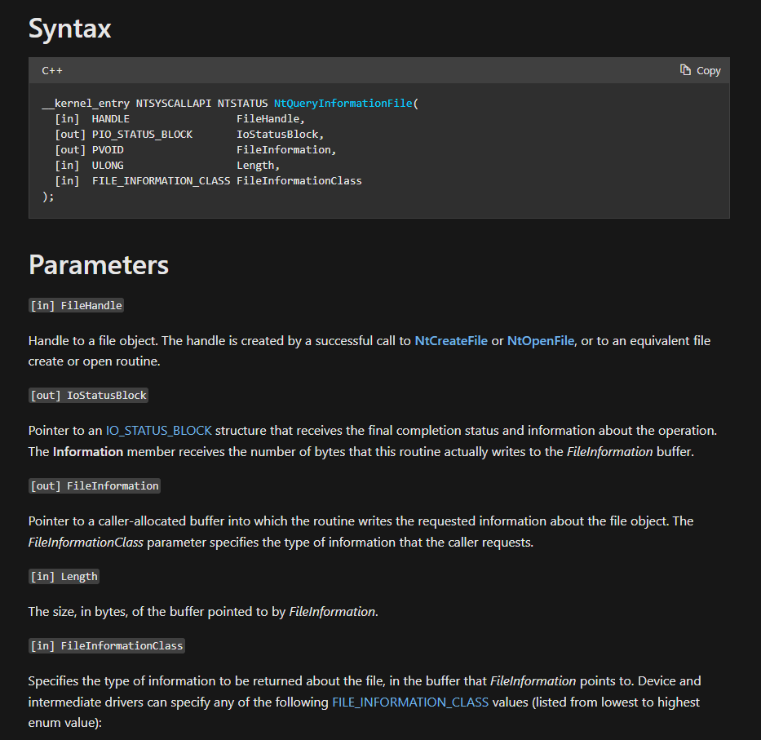
Task: Click the Copy icon in code block
Action: [685, 70]
